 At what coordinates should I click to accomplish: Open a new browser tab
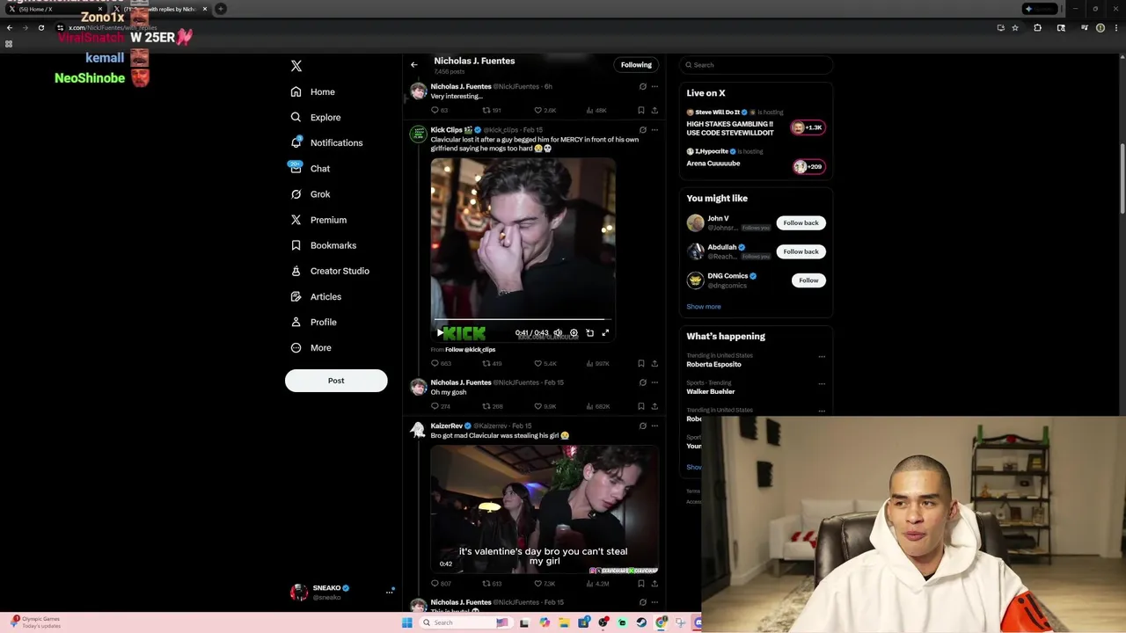point(220,9)
